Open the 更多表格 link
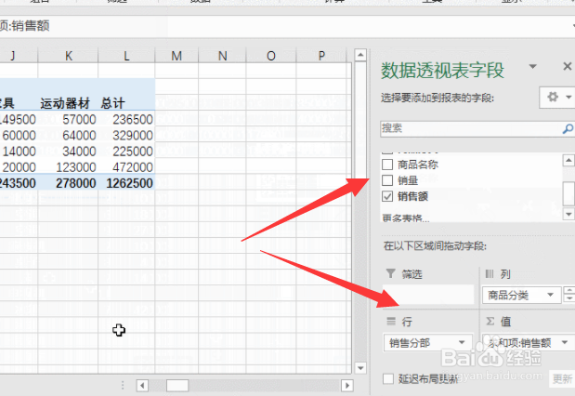This screenshot has height=396, width=575. 406,218
